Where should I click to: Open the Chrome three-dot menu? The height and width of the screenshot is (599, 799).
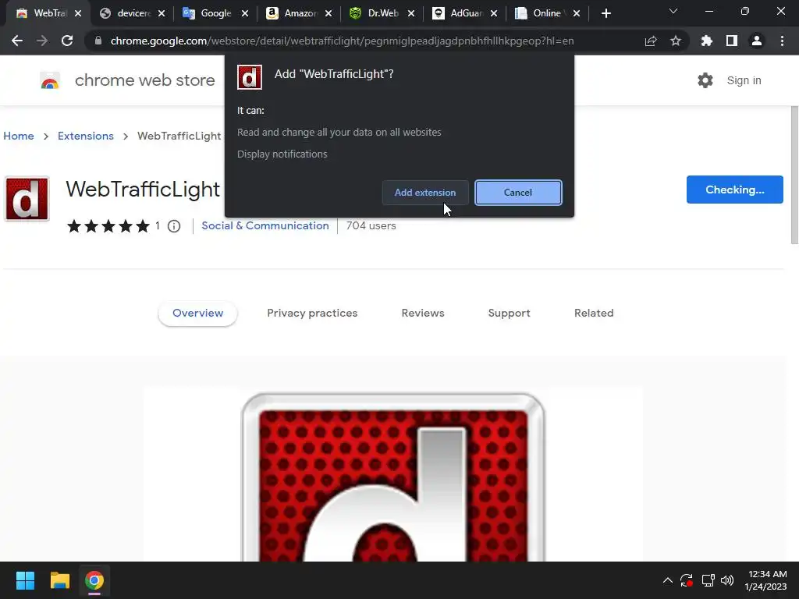782,41
